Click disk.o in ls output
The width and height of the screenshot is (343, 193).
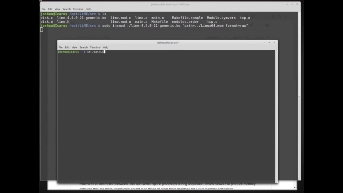click(x=47, y=22)
